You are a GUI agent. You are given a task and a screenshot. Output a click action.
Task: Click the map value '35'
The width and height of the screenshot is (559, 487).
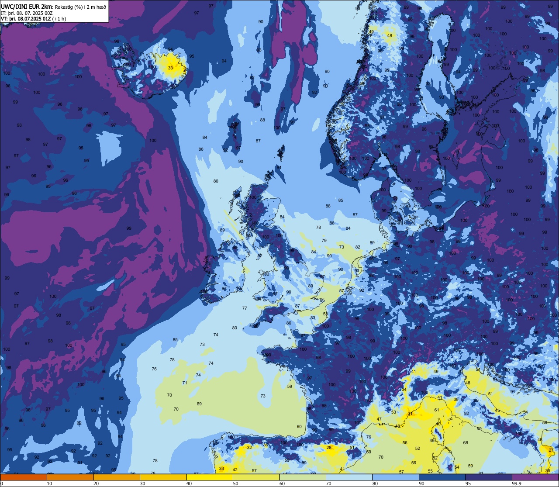click(x=548, y=470)
